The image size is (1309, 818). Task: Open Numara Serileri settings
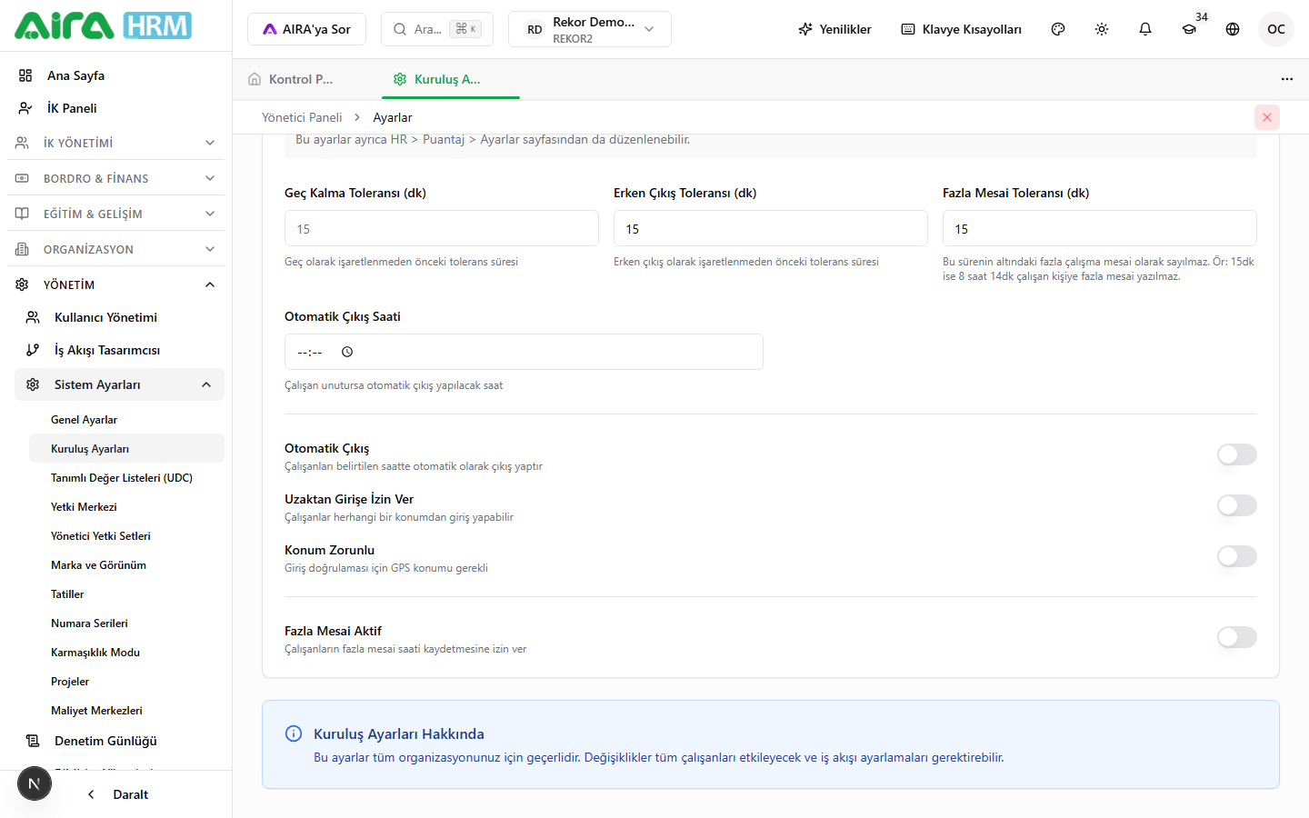click(x=126, y=623)
